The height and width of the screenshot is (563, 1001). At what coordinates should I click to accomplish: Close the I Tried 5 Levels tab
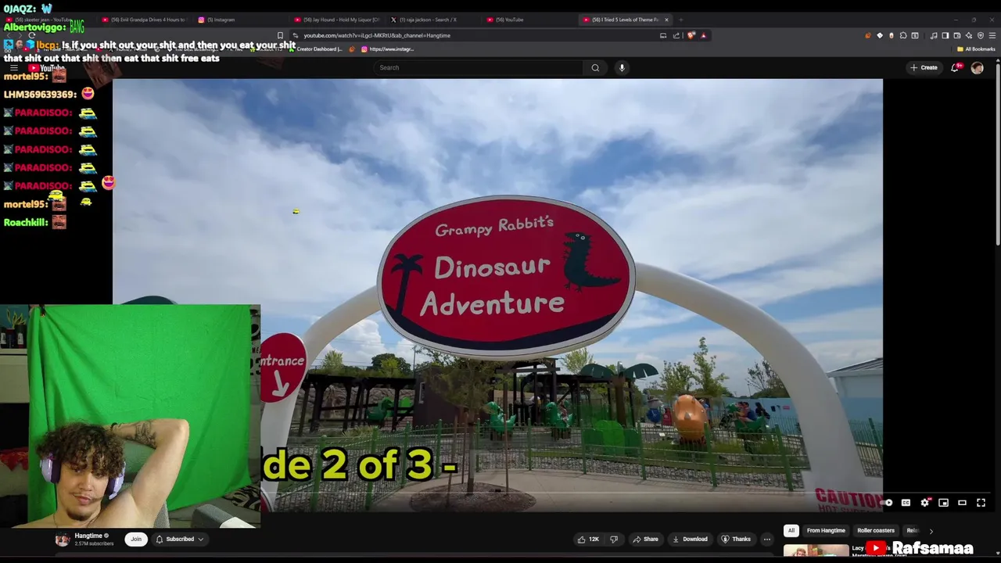pyautogui.click(x=666, y=20)
